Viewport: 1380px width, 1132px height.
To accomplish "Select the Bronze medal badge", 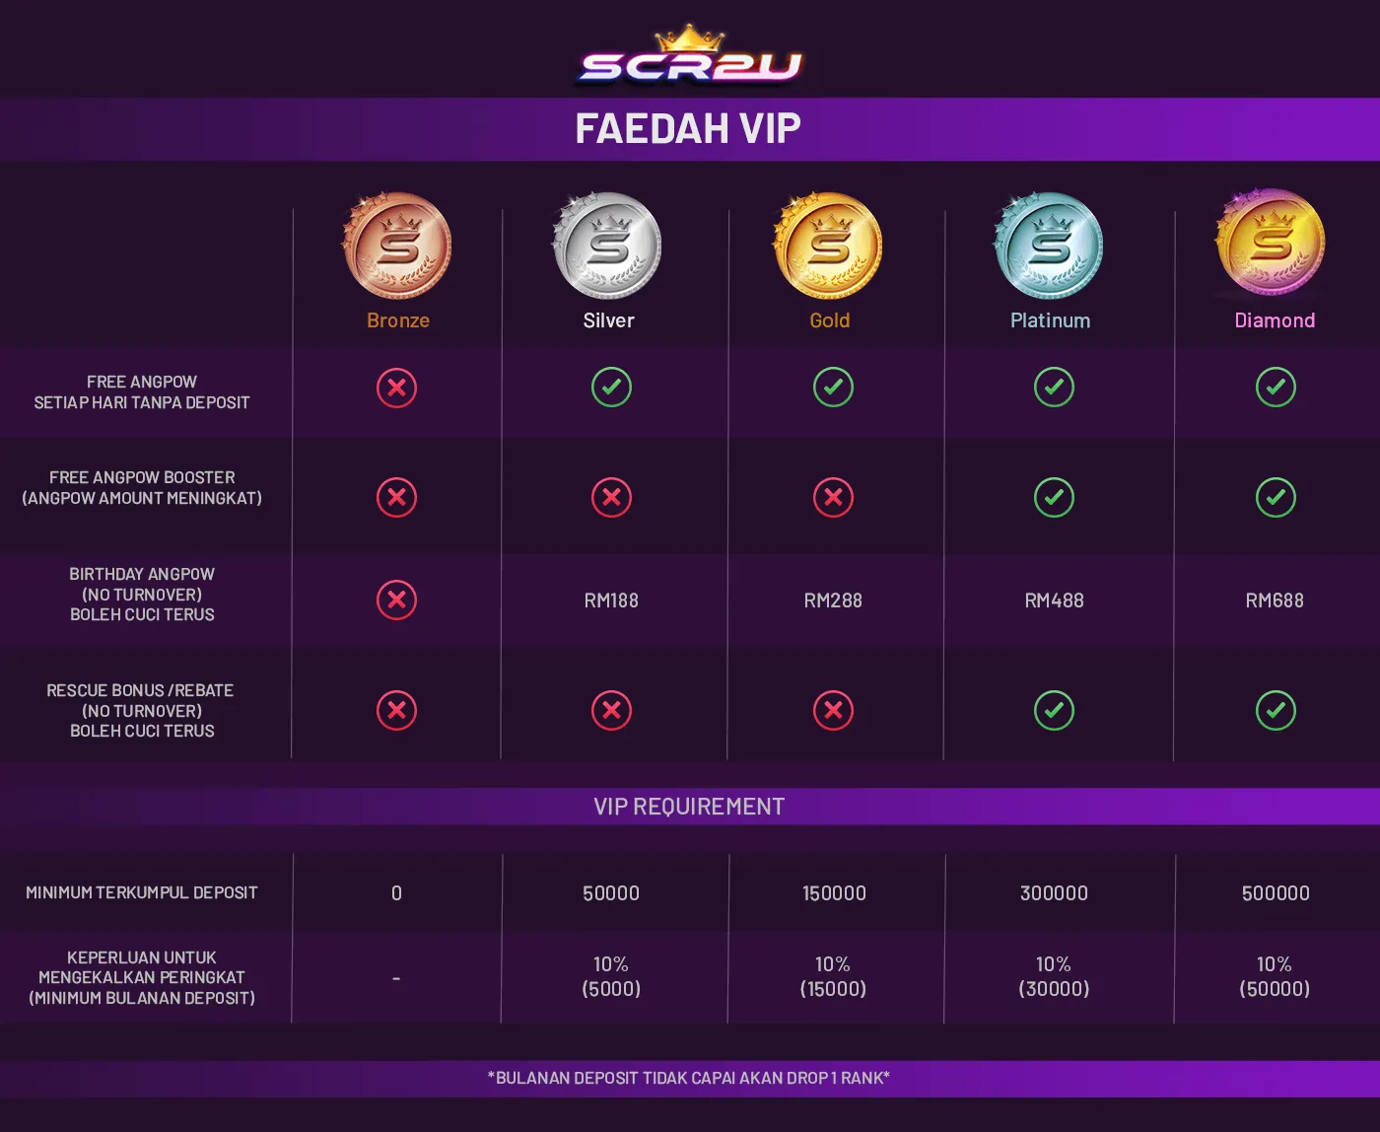I will click(397, 246).
